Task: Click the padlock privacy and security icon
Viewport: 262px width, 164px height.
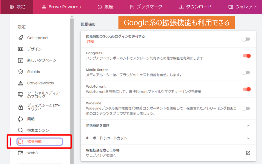Action: point(20,107)
